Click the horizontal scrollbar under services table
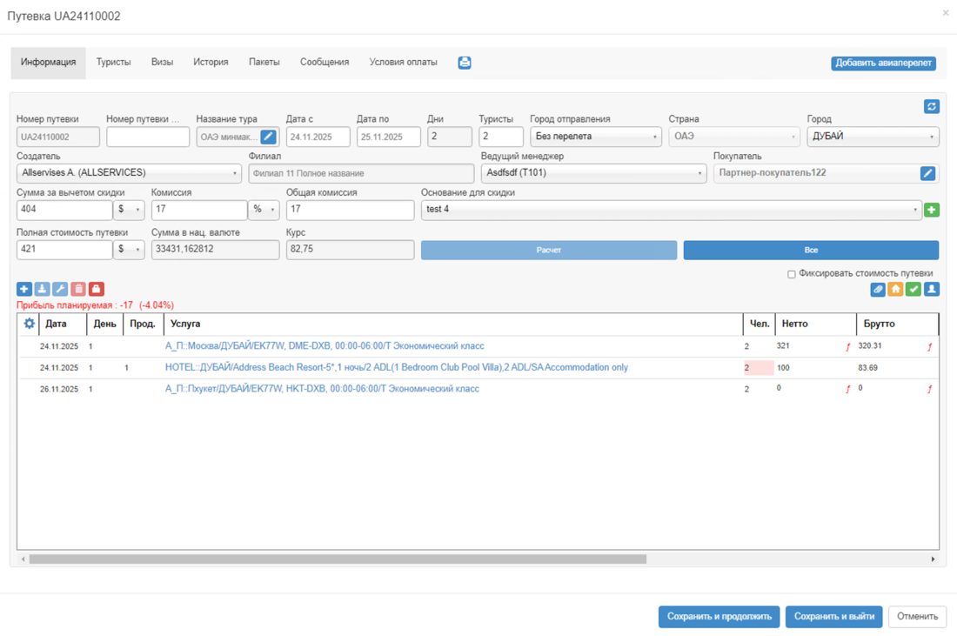Screen dimensions: 957x636 (x=338, y=559)
